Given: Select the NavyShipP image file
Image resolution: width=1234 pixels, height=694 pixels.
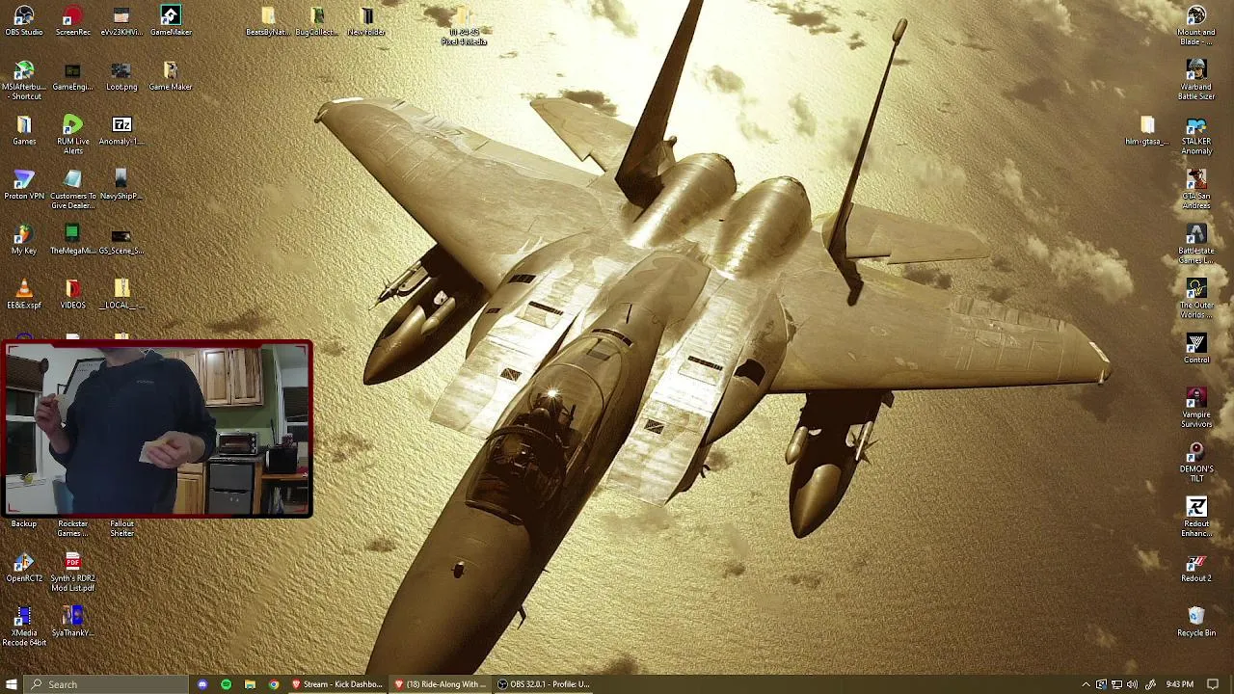Looking at the screenshot, I should [121, 185].
